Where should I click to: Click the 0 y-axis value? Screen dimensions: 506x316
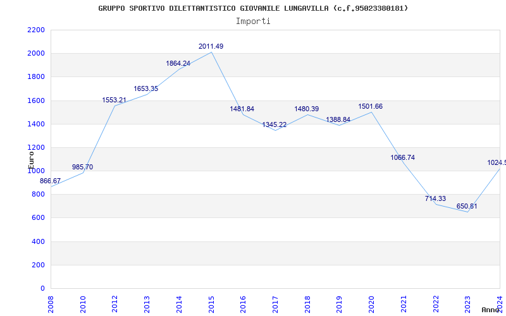pyautogui.click(x=42, y=289)
